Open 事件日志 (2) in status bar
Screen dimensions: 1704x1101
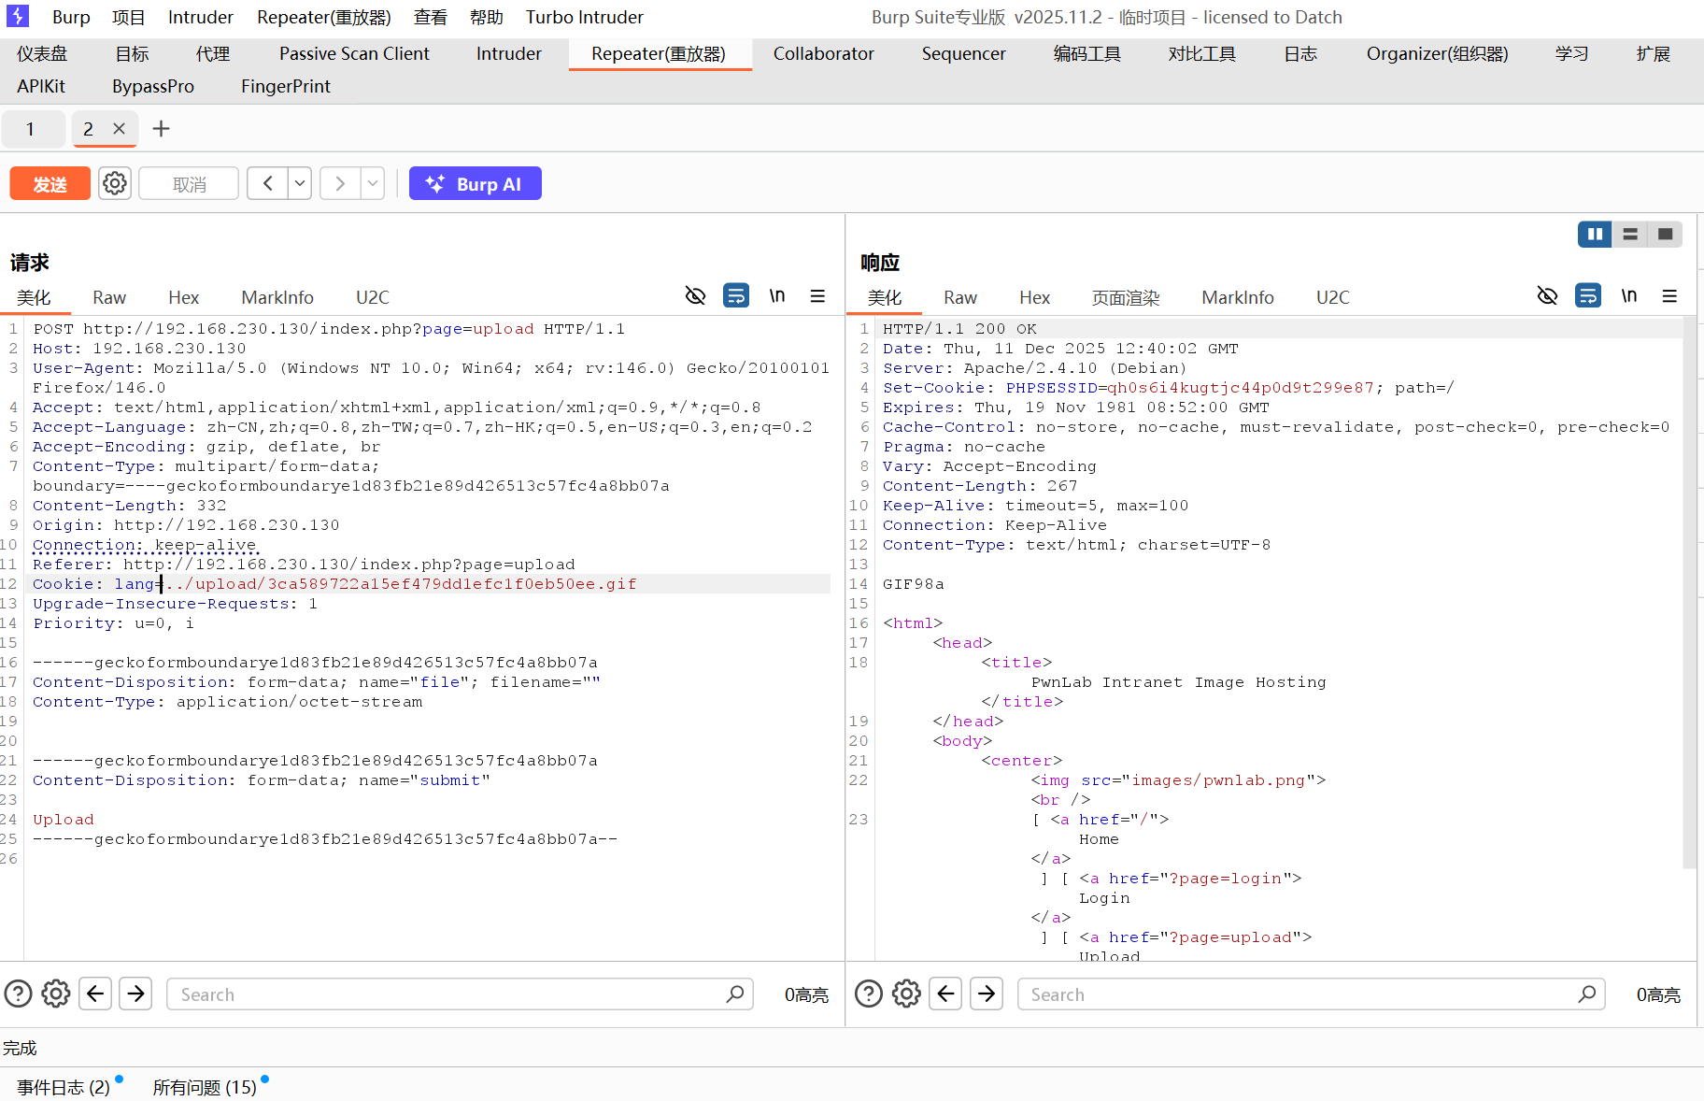(x=64, y=1087)
